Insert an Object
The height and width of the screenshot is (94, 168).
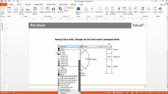tap(136, 10)
